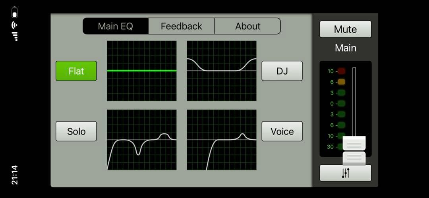
Task: Select the Solo EQ preset
Action: 76,132
